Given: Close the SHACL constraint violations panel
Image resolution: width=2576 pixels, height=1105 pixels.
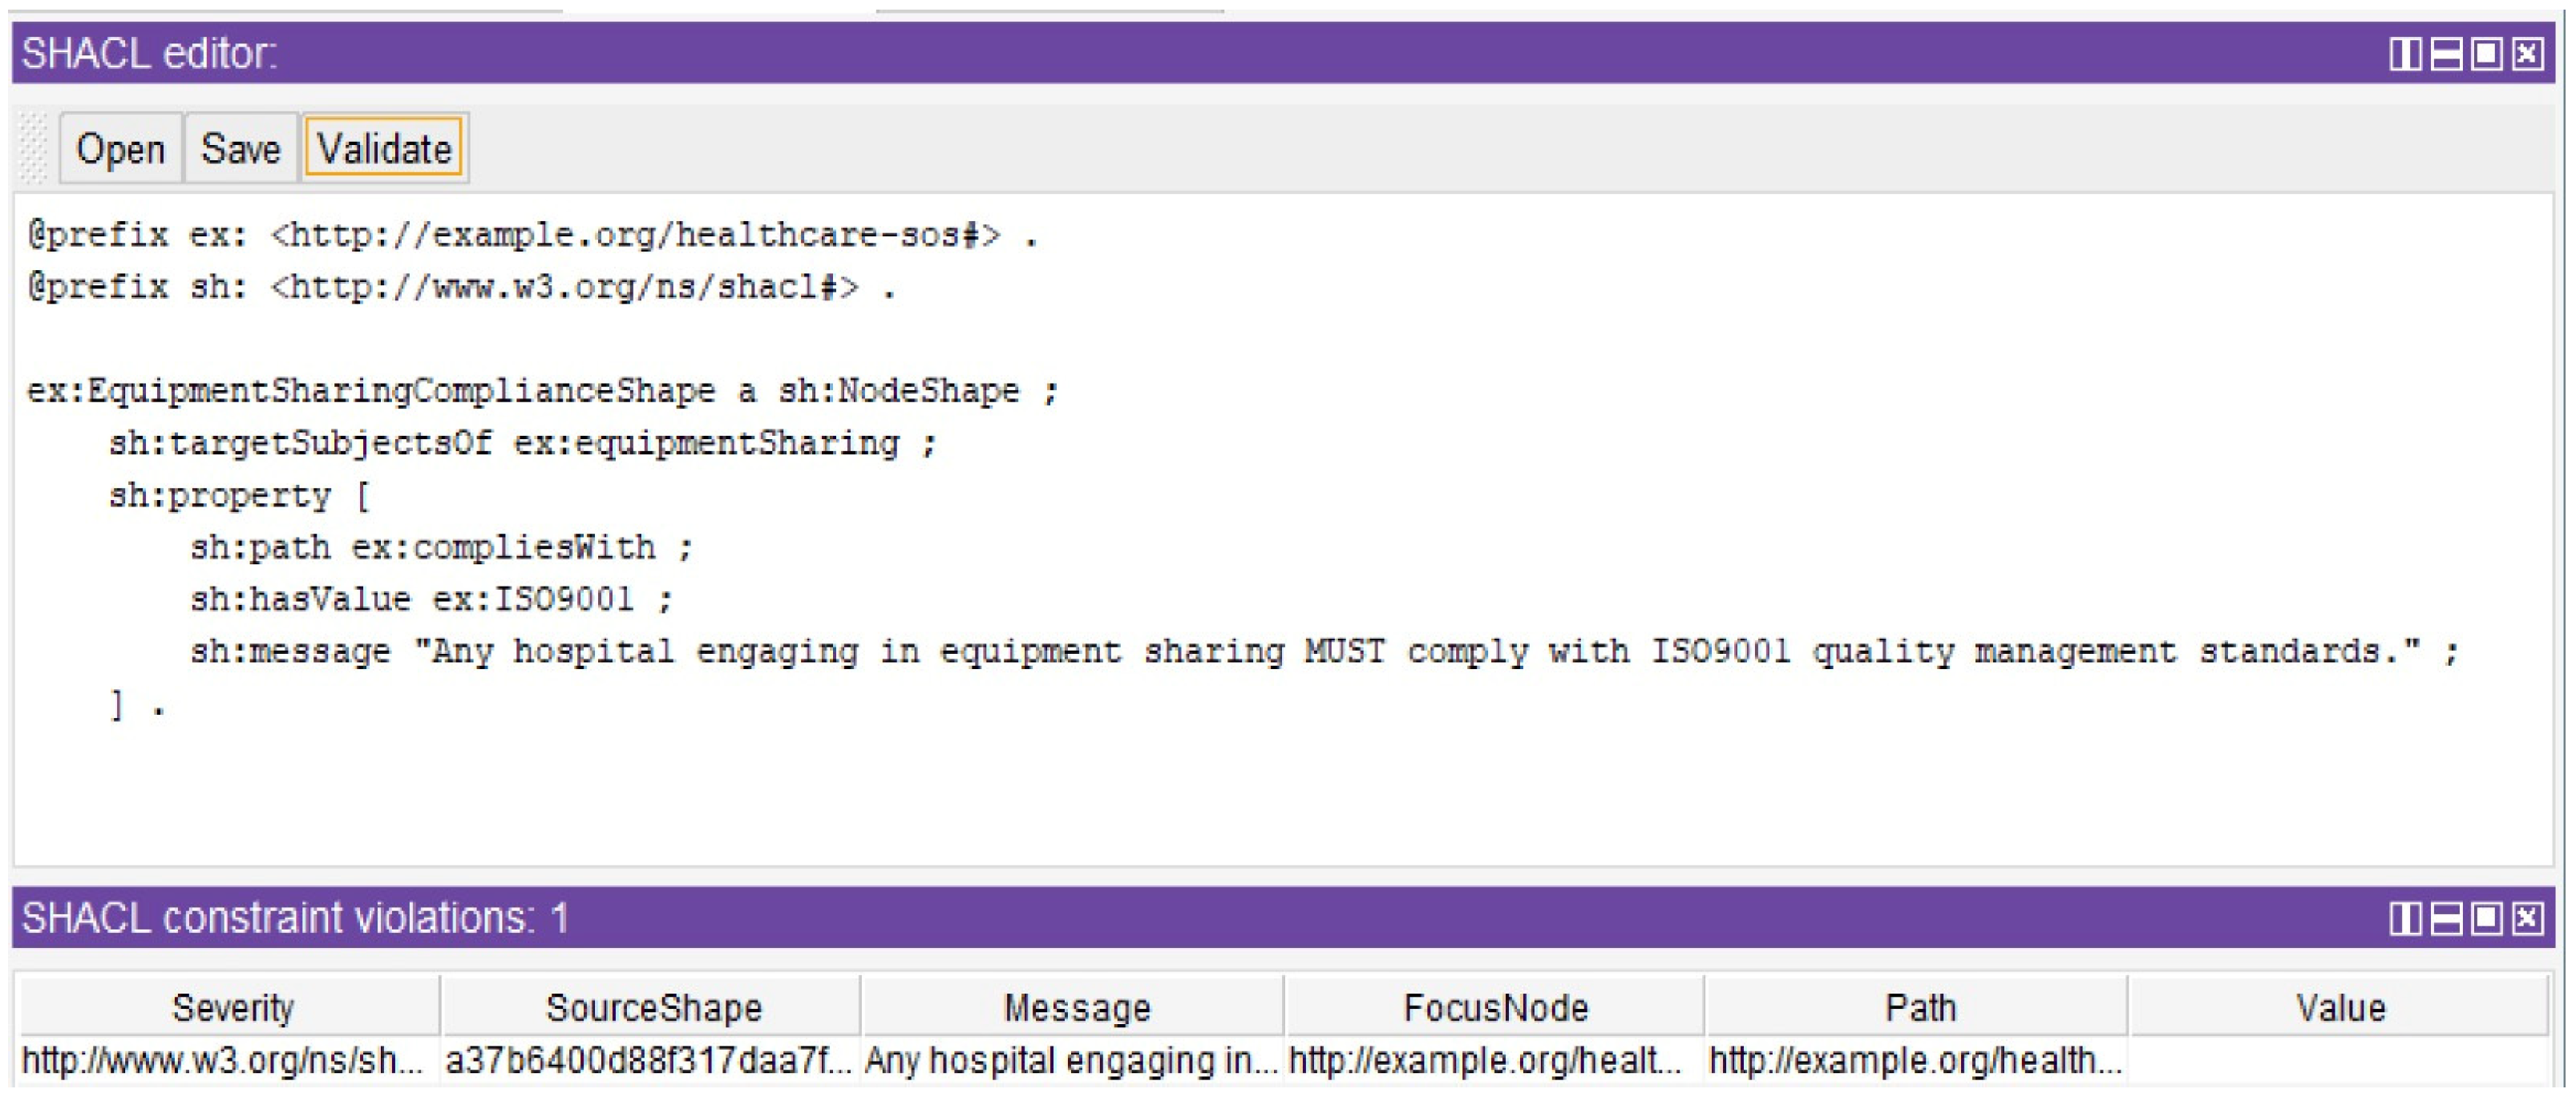Looking at the screenshot, I should 2528,917.
